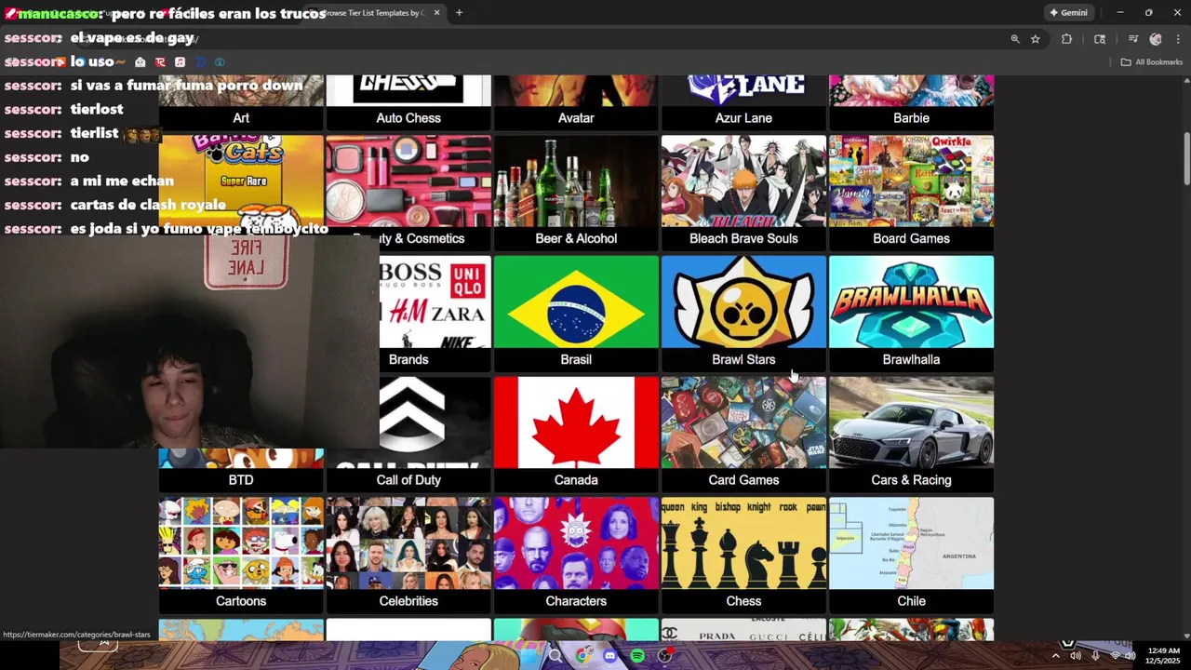Select the Bleach Brave Souls thumbnail
Screen dimensions: 1191x670
tap(743, 181)
